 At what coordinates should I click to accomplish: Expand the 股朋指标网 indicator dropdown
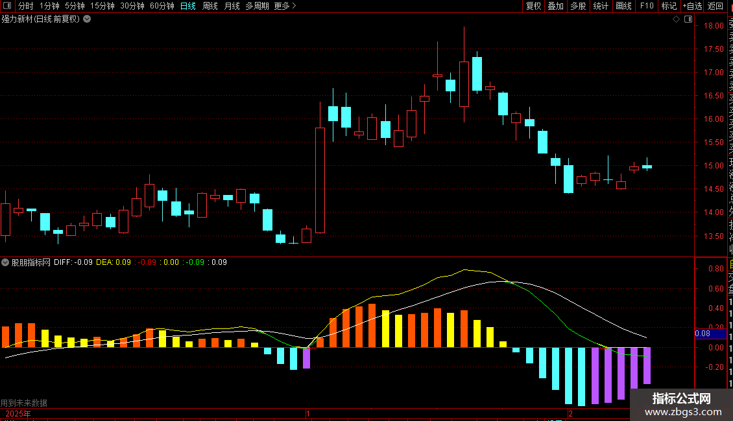(x=5, y=262)
